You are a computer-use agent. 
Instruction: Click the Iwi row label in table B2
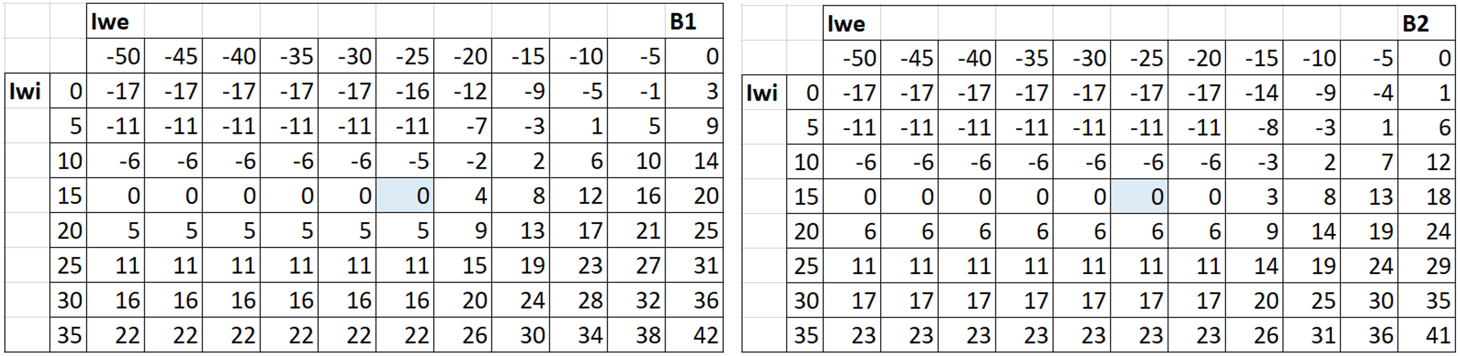point(763,93)
